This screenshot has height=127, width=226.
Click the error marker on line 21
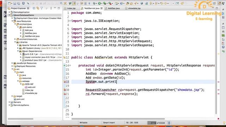coord(65,94)
